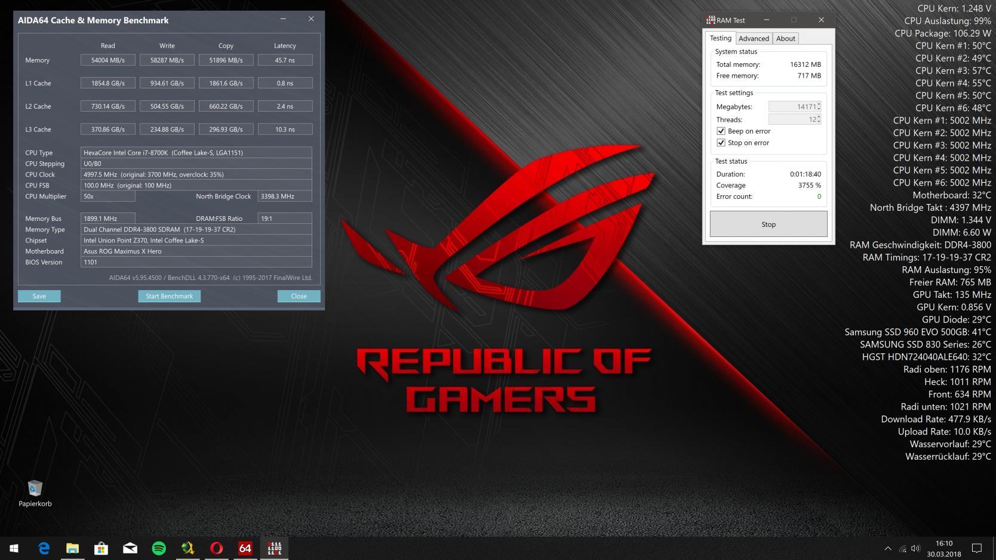Viewport: 996px width, 560px height.
Task: Click Free memory 717 MB value
Action: [809, 76]
